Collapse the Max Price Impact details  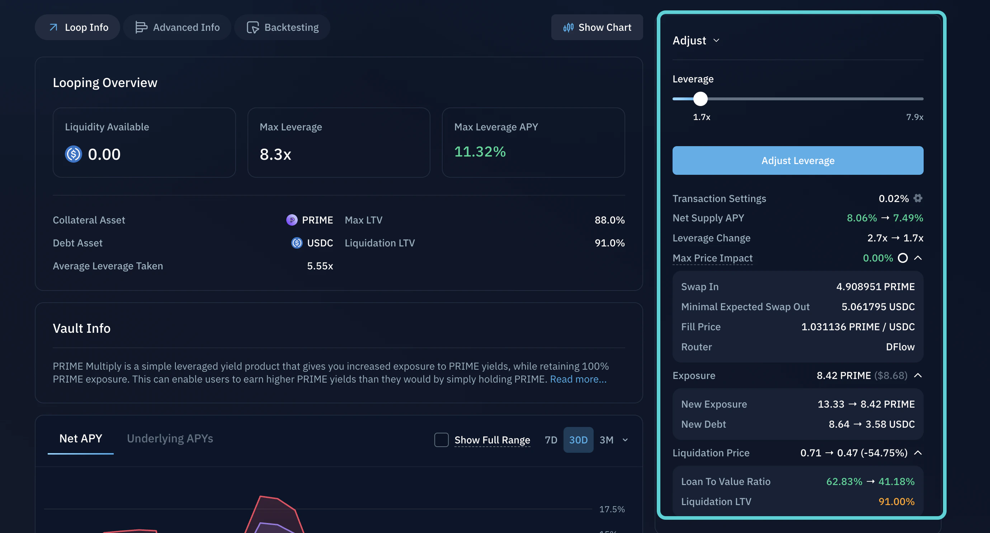pyautogui.click(x=918, y=258)
